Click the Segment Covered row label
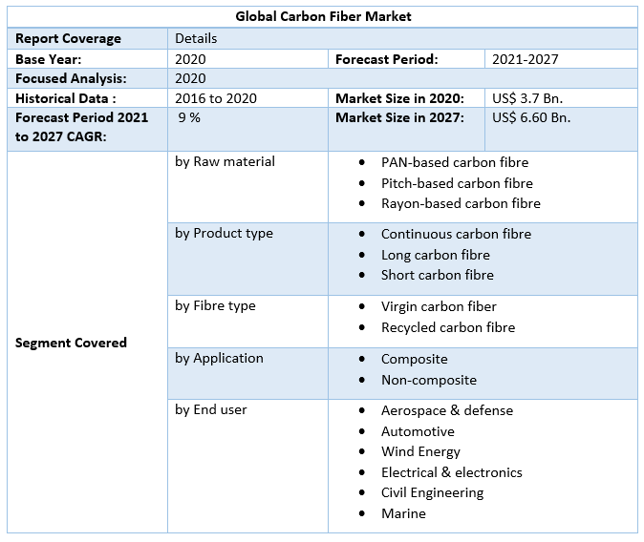 [x=71, y=343]
